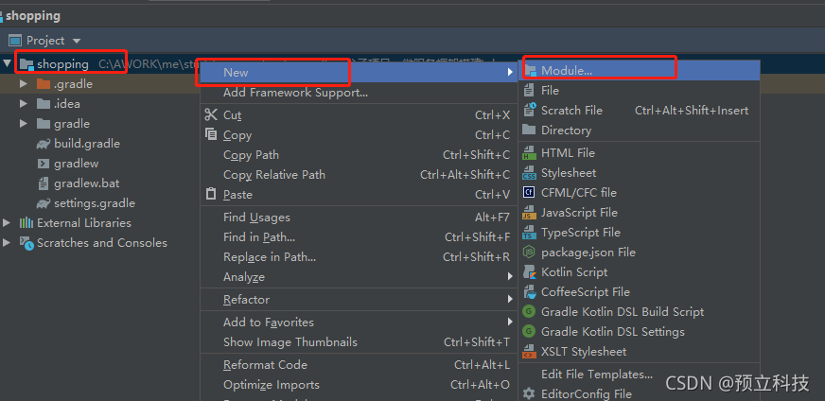Expand Scratches and Consoles arrow
Viewport: 825px width, 401px height.
(x=7, y=243)
